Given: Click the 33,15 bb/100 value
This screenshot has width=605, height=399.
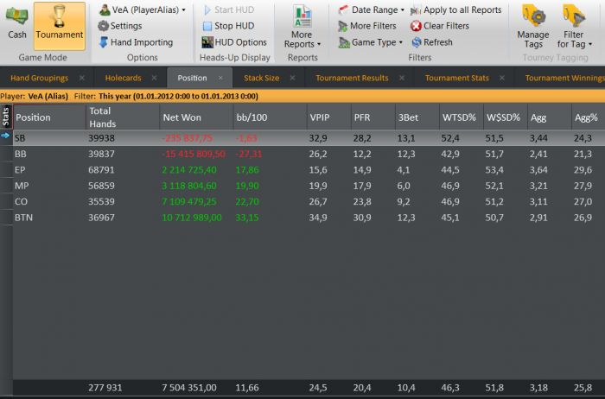Looking at the screenshot, I should 247,218.
